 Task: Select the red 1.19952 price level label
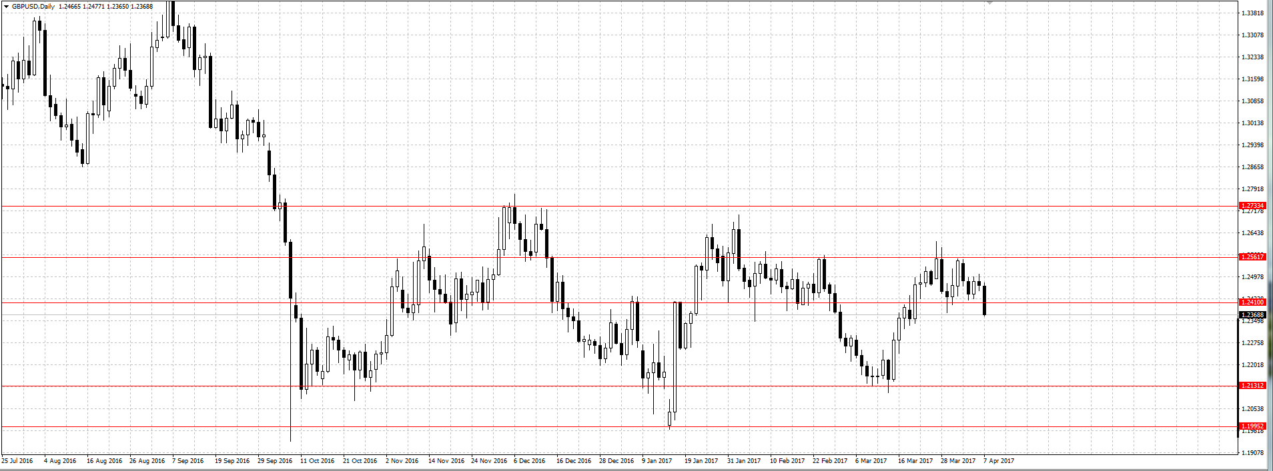[1252, 426]
